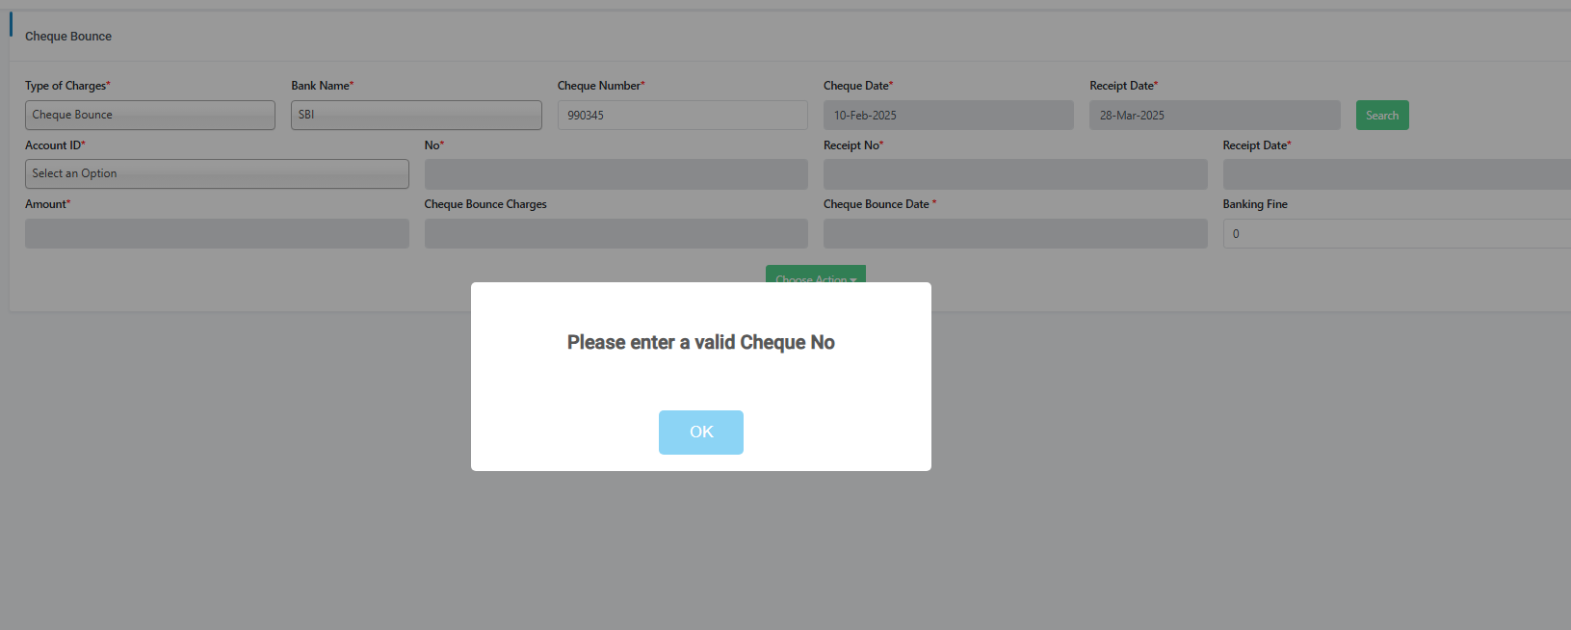Dismiss the dialog with the OK button
Viewport: 1571px width, 630px height.
pos(701,432)
